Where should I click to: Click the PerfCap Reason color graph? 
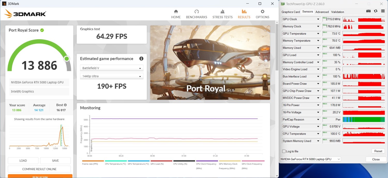pos(364,120)
